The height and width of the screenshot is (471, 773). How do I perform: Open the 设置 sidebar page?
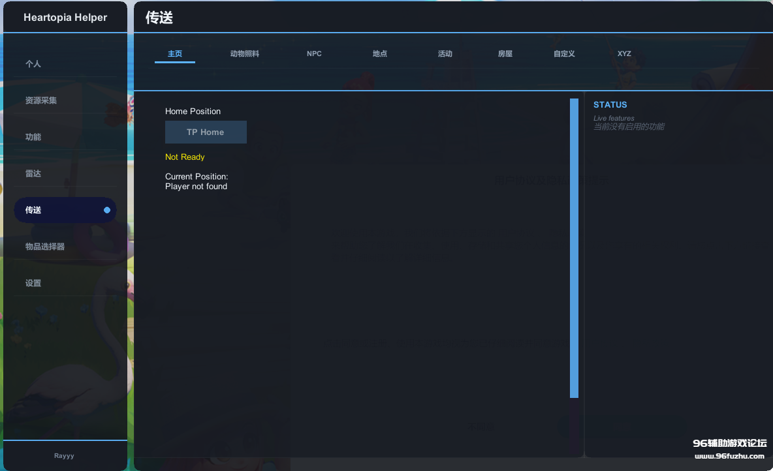coord(33,283)
